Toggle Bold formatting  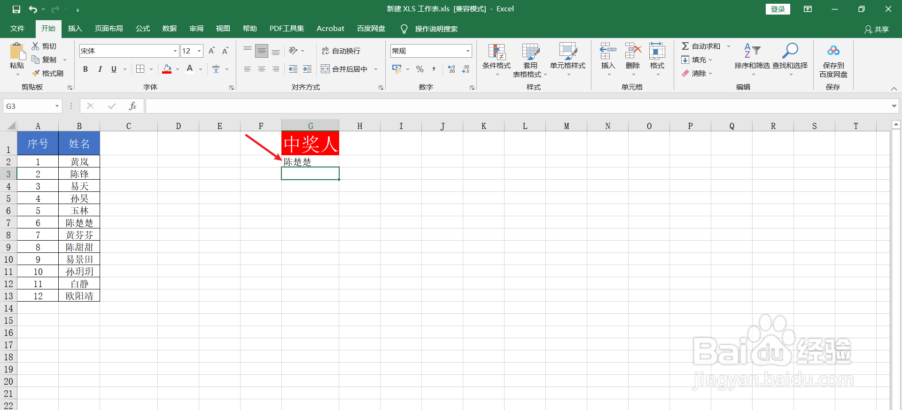tap(86, 69)
